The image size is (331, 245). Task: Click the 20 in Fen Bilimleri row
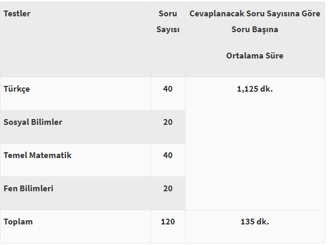168,189
